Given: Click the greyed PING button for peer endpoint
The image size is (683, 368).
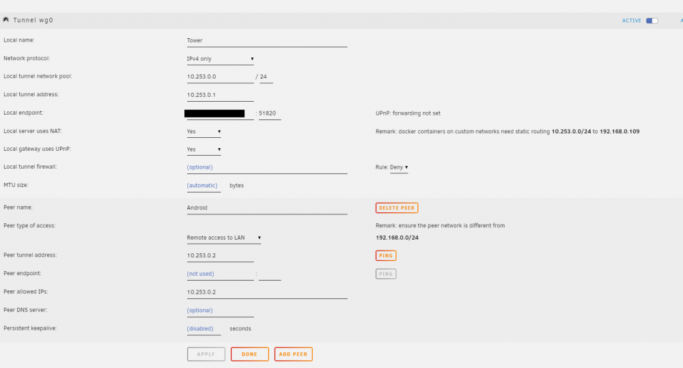Looking at the screenshot, I should pyautogui.click(x=386, y=274).
